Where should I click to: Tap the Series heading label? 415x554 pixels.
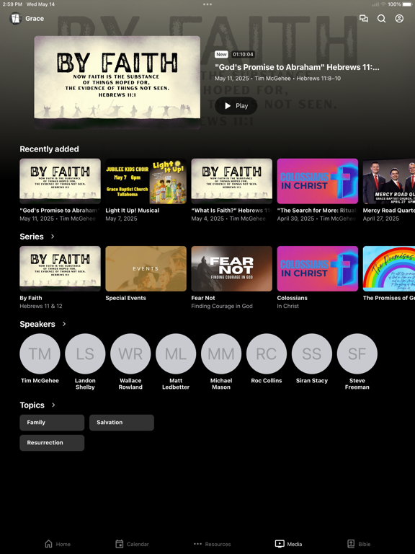point(32,237)
